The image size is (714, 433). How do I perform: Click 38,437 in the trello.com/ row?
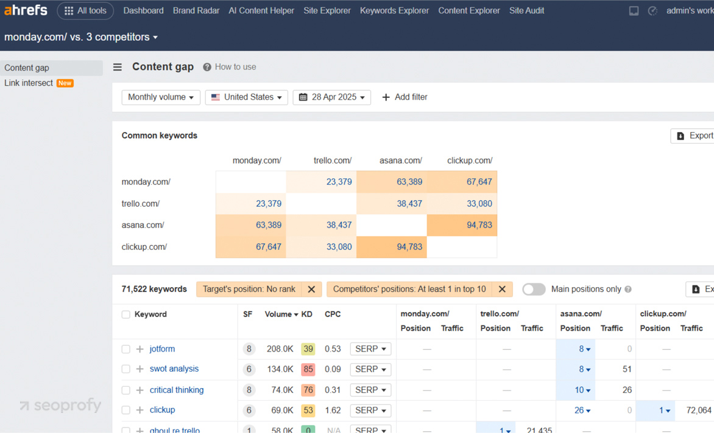pos(409,204)
